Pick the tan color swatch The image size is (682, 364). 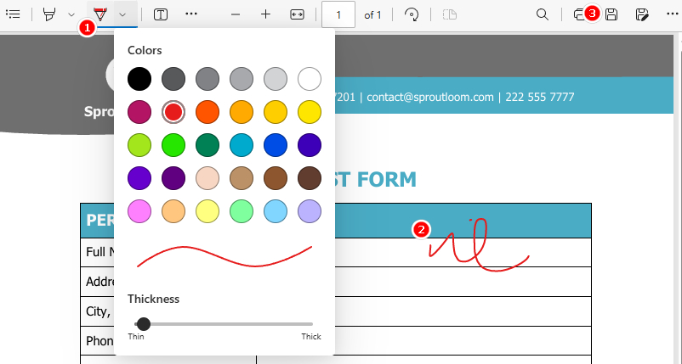pos(242,178)
